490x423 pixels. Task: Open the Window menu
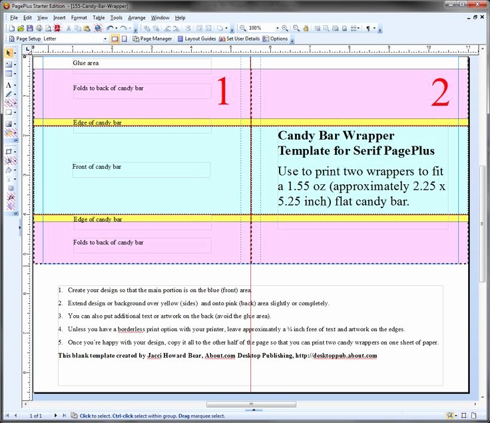[x=160, y=18]
